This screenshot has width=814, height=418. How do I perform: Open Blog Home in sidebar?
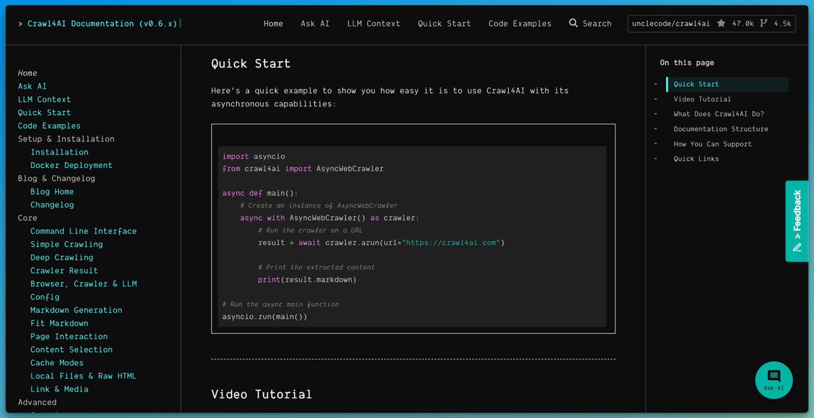tap(52, 192)
